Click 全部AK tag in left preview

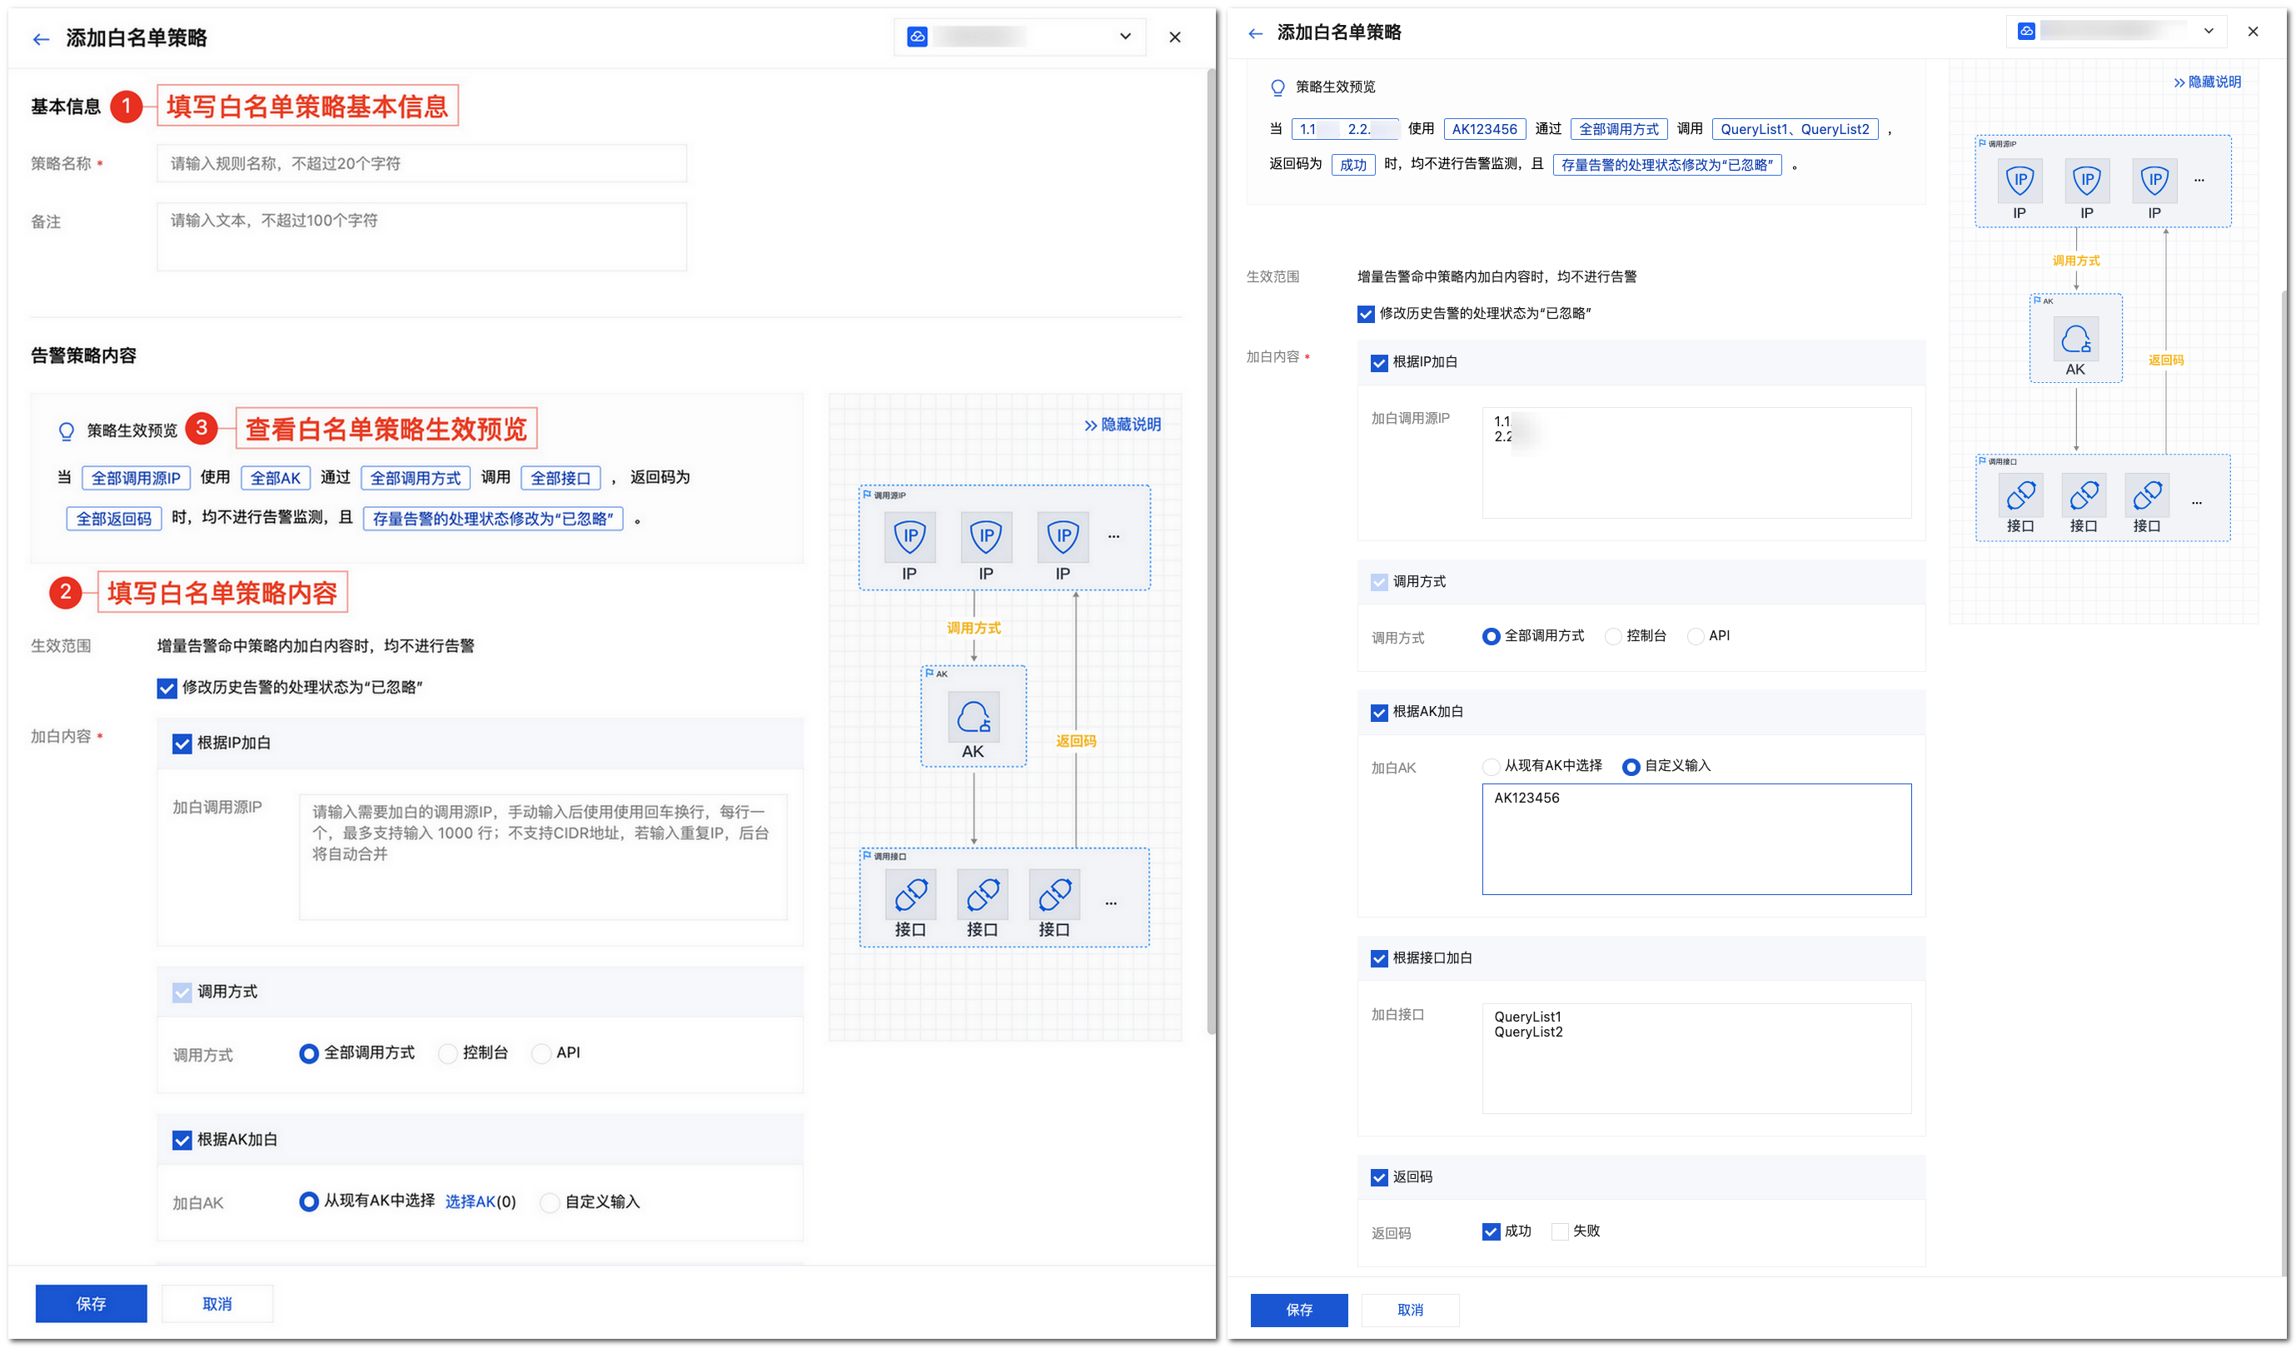coord(275,478)
